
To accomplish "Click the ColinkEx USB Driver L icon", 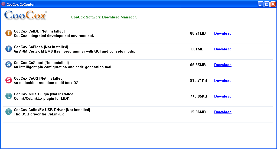I will (8, 112).
